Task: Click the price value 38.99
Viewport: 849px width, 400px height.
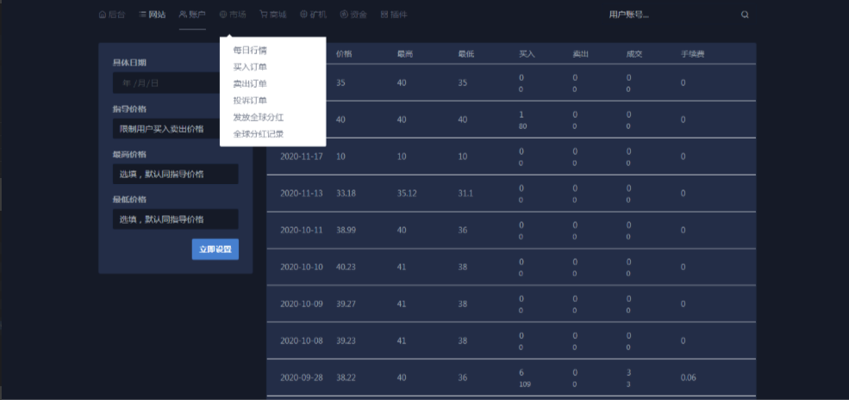Action: [346, 230]
